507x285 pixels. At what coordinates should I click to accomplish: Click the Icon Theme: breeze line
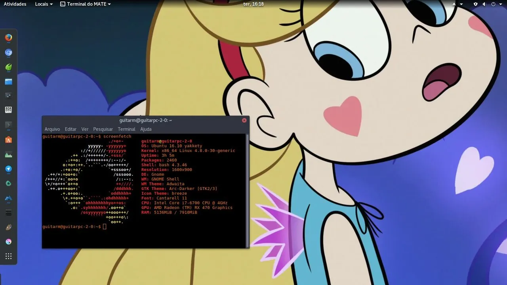[x=164, y=194]
